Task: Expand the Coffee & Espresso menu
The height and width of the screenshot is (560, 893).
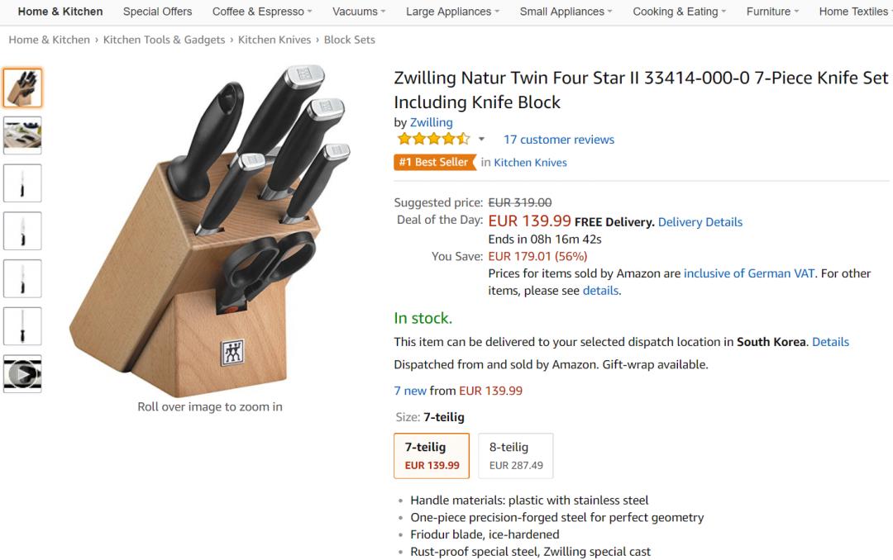Action: pyautogui.click(x=262, y=12)
